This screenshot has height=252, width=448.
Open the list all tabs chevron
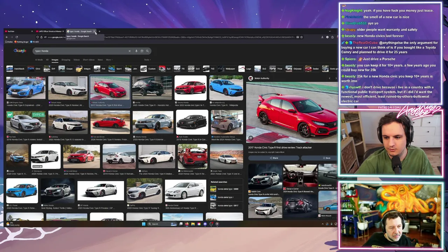[330, 31]
